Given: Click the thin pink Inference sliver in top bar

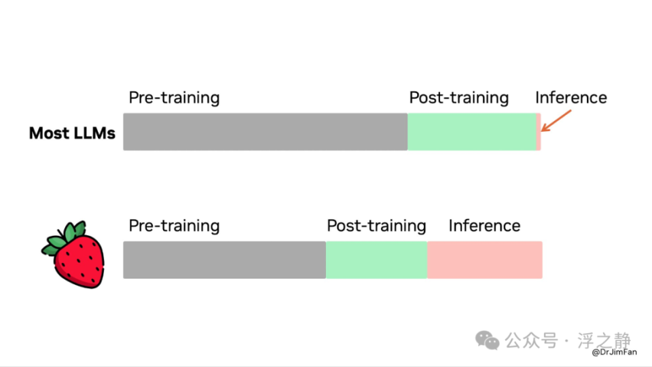Looking at the screenshot, I should pyautogui.click(x=539, y=131).
